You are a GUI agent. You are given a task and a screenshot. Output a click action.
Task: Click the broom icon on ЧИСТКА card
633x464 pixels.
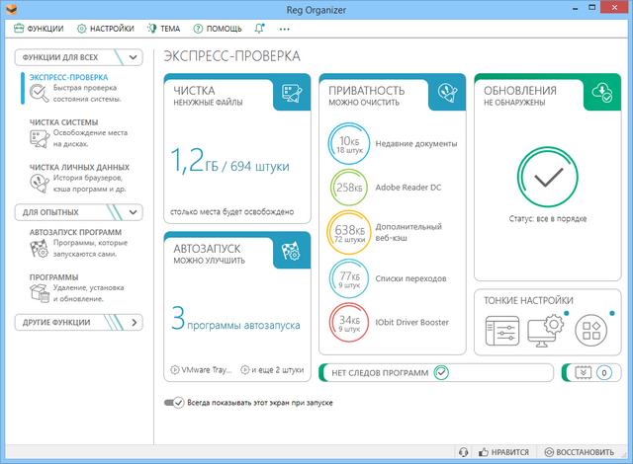click(x=292, y=92)
